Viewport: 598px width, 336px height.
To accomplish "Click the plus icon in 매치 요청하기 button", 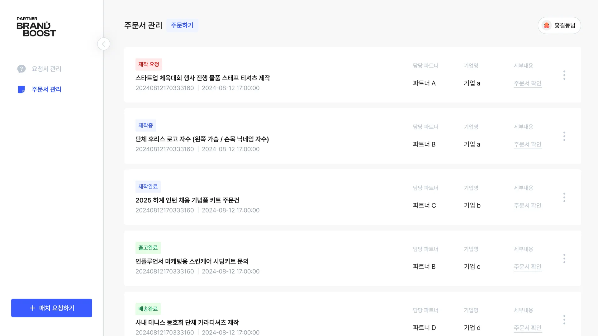I will (32, 308).
